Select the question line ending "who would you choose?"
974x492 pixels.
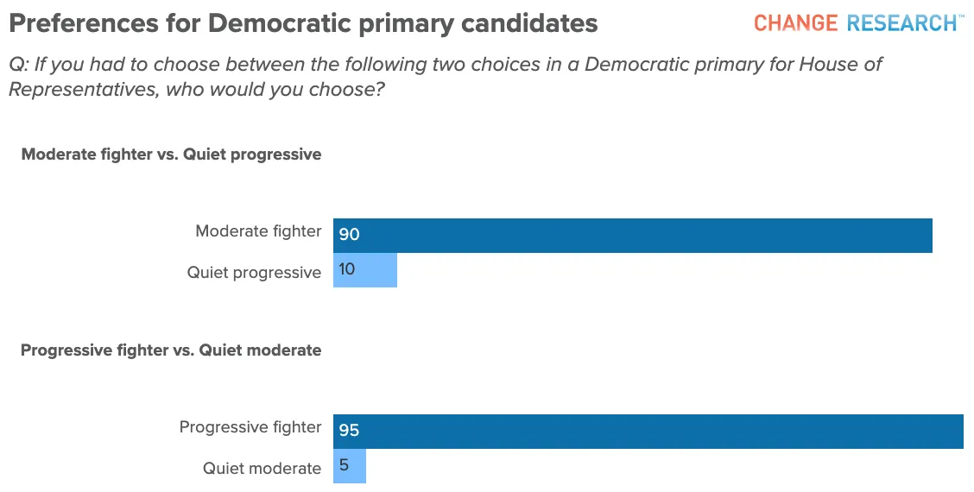point(196,91)
